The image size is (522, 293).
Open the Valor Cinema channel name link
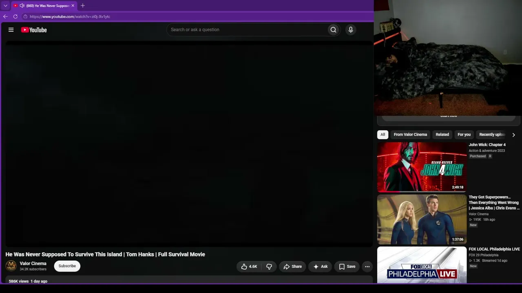33,264
